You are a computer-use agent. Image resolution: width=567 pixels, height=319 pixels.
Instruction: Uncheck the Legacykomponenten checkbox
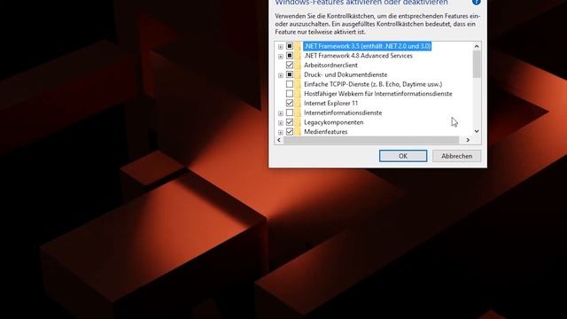tap(290, 122)
